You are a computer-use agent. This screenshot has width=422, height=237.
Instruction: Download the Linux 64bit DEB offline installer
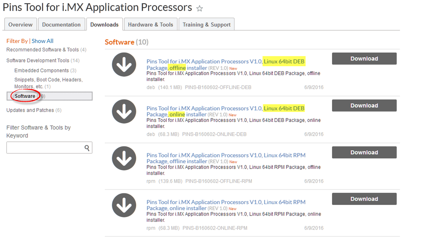[x=364, y=59]
